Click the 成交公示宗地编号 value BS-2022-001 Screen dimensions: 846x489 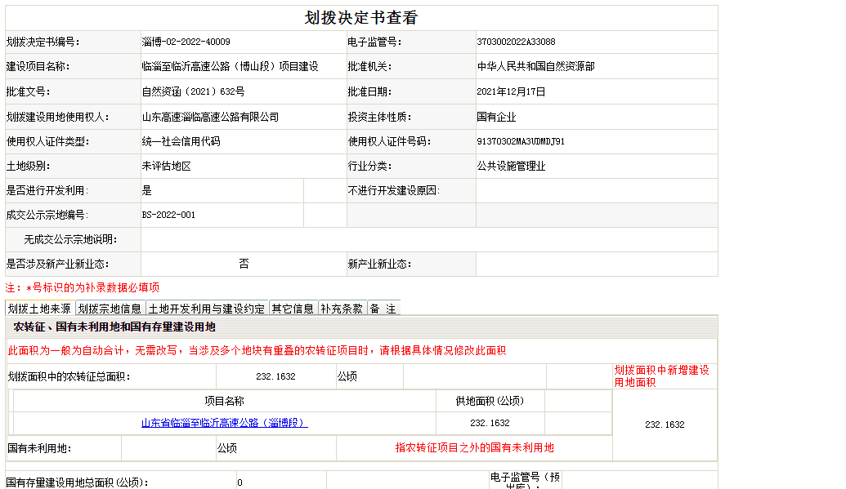click(168, 216)
